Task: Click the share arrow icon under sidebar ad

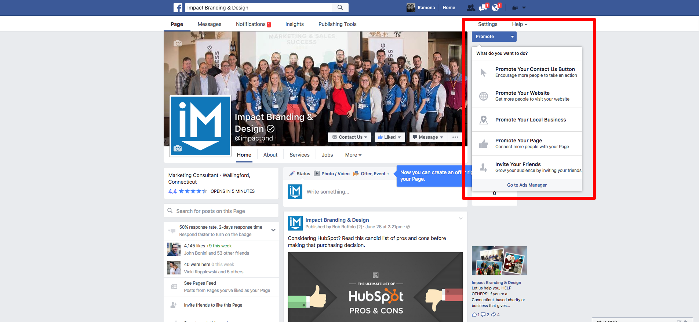Action: point(494,314)
